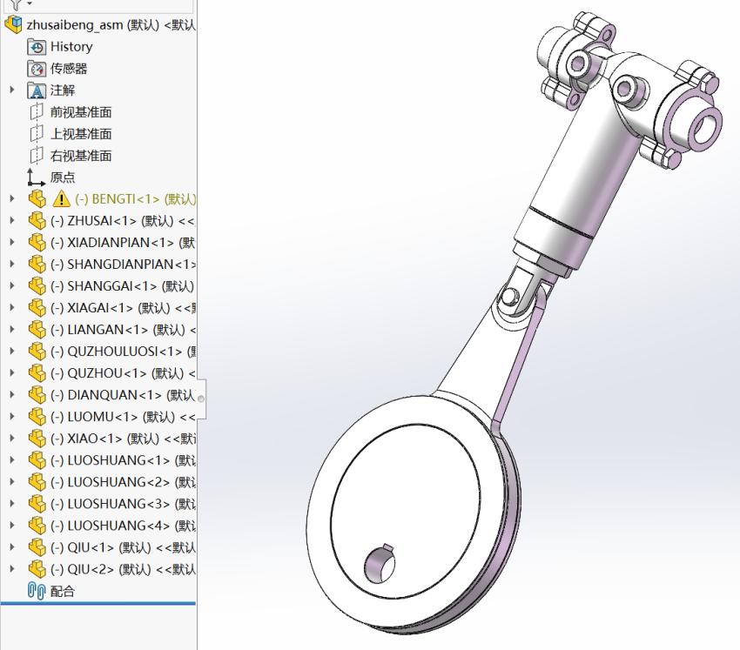Click the 前视基准面 plane icon
Image resolution: width=740 pixels, height=650 pixels.
pos(37,112)
